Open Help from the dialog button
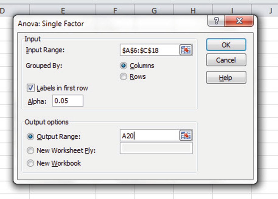 click(x=226, y=78)
